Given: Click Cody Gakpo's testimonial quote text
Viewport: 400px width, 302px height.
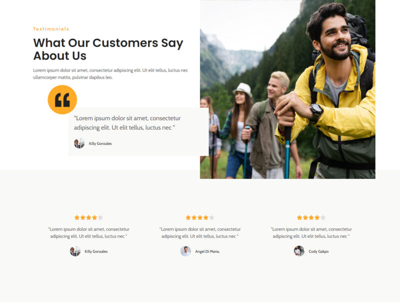Looking at the screenshot, I should [311, 233].
